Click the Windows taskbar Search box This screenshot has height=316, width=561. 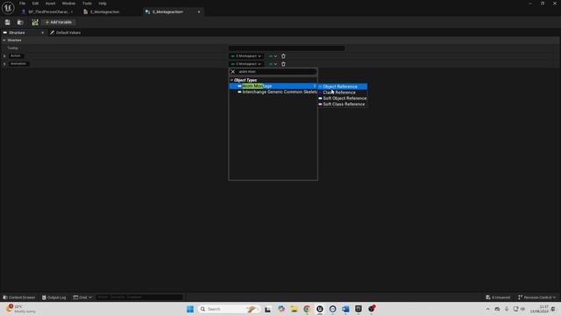[x=228, y=309]
